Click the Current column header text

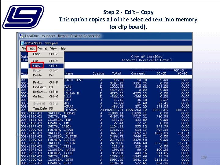138,73
